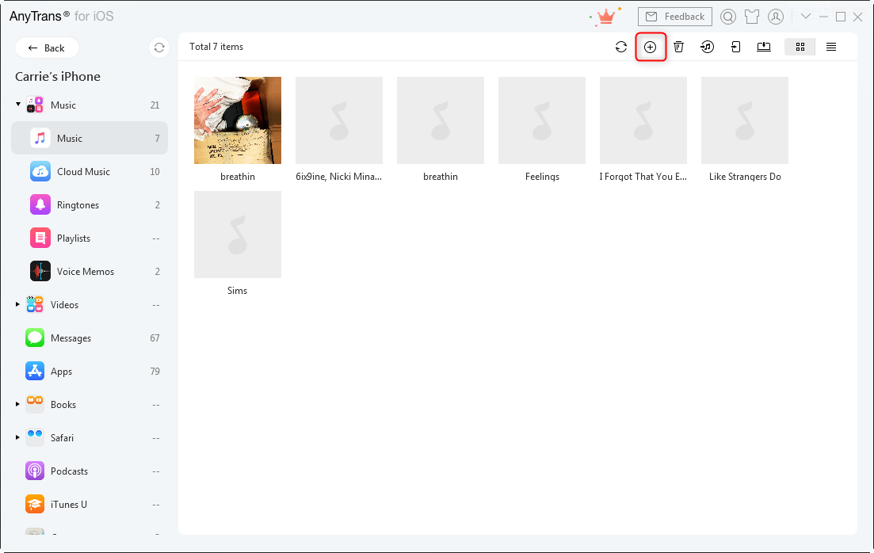Refresh the music list in toolbar
This screenshot has height=553, width=874.
point(621,47)
